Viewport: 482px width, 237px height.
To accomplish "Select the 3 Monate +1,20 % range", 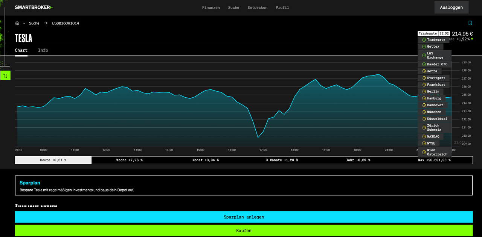I will (282, 160).
